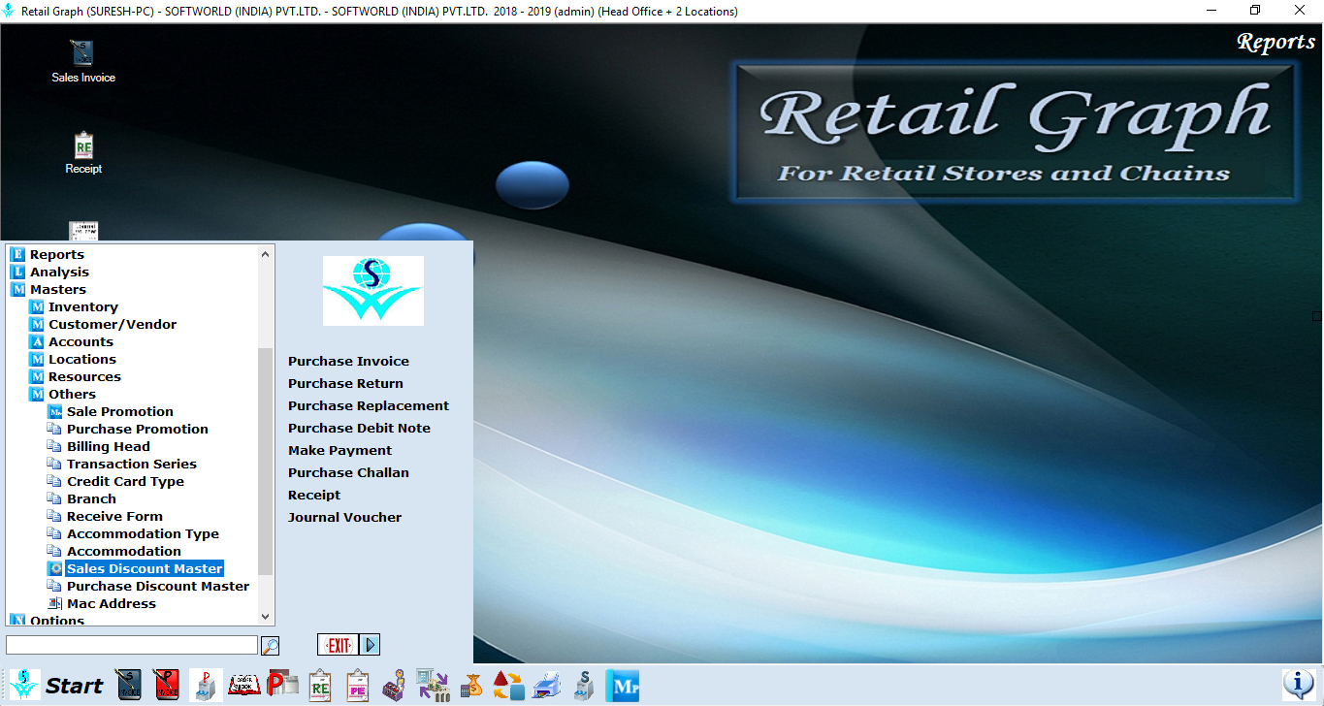Click the info speech bubble icon
This screenshot has height=706, width=1324.
click(1298, 684)
